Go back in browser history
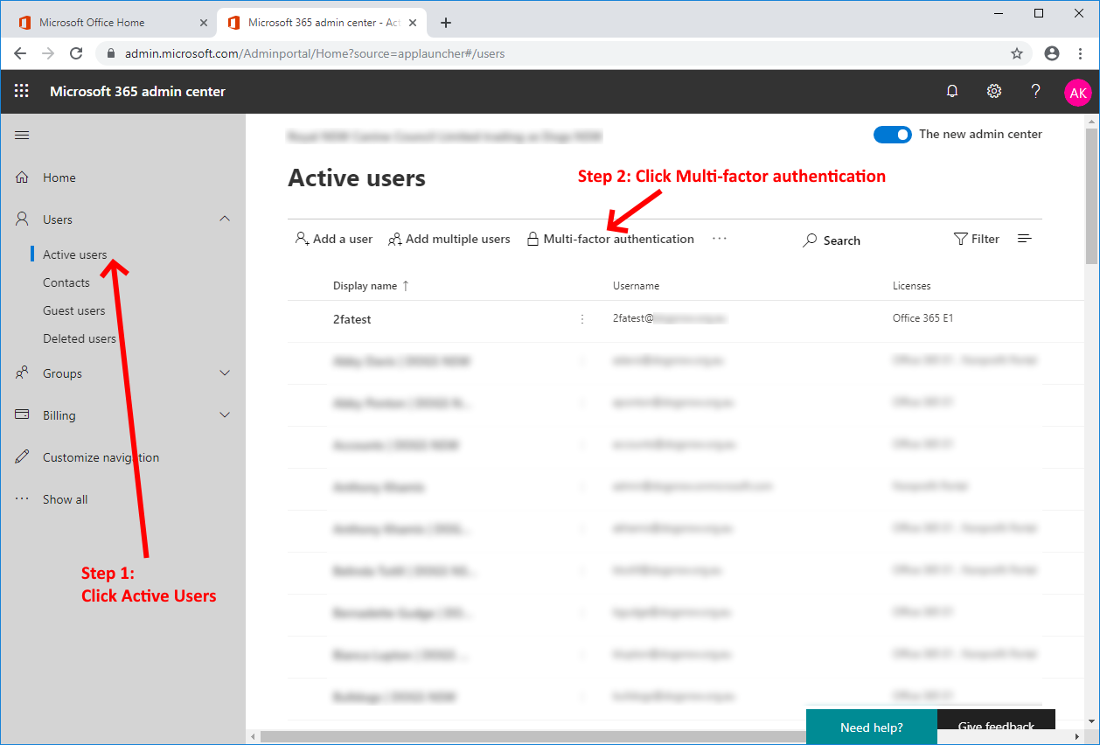Screen dimensions: 1100x745 click(x=21, y=53)
